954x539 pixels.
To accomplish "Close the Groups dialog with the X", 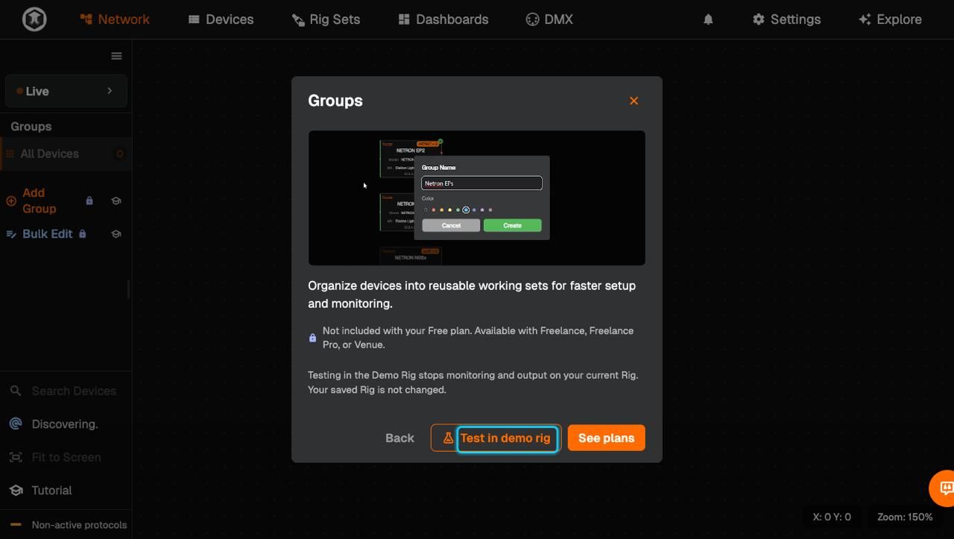I will pos(634,101).
